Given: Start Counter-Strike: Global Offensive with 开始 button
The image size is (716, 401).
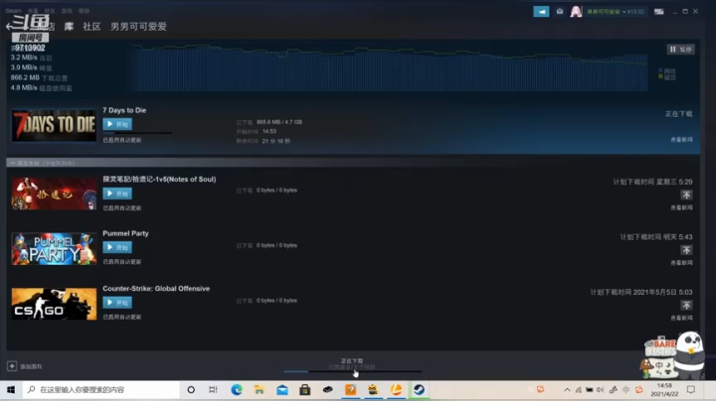Looking at the screenshot, I should pos(117,303).
